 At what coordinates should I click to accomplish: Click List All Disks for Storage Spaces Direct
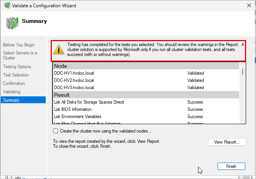[x=89, y=102]
